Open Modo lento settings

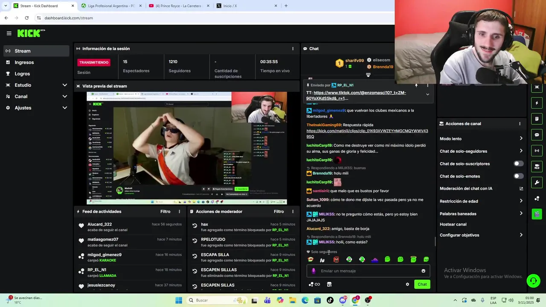(481, 139)
